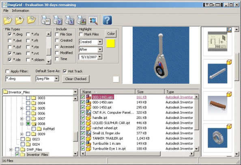Viewport: 241px width, 165px height.
Task: Open the 5/13/2007 date picker dropdown
Action: click(100, 57)
